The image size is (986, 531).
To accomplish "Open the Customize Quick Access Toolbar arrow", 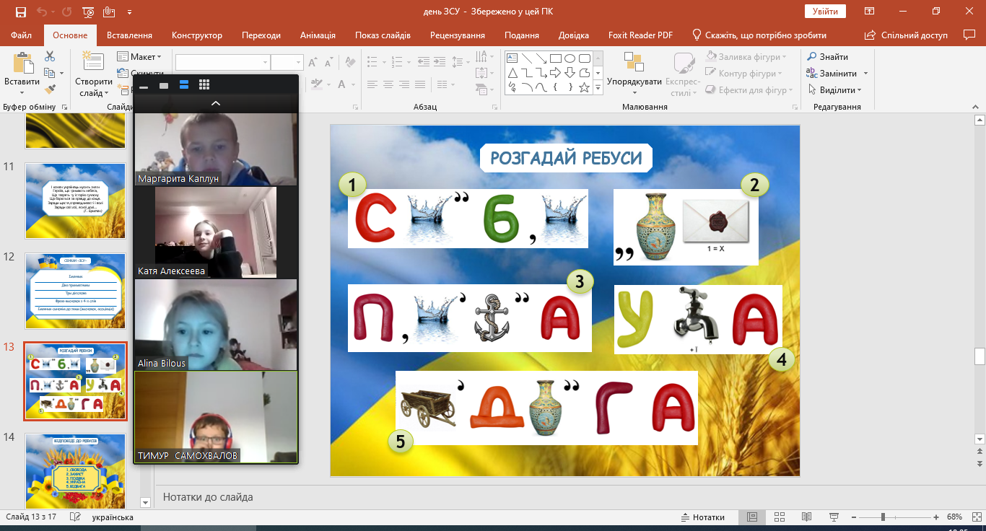I will point(129,12).
